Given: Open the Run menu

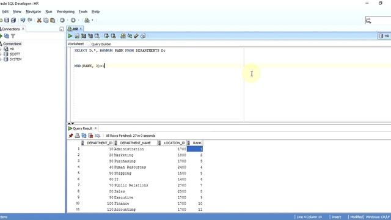Looking at the screenshot, I should pyautogui.click(x=49, y=12).
